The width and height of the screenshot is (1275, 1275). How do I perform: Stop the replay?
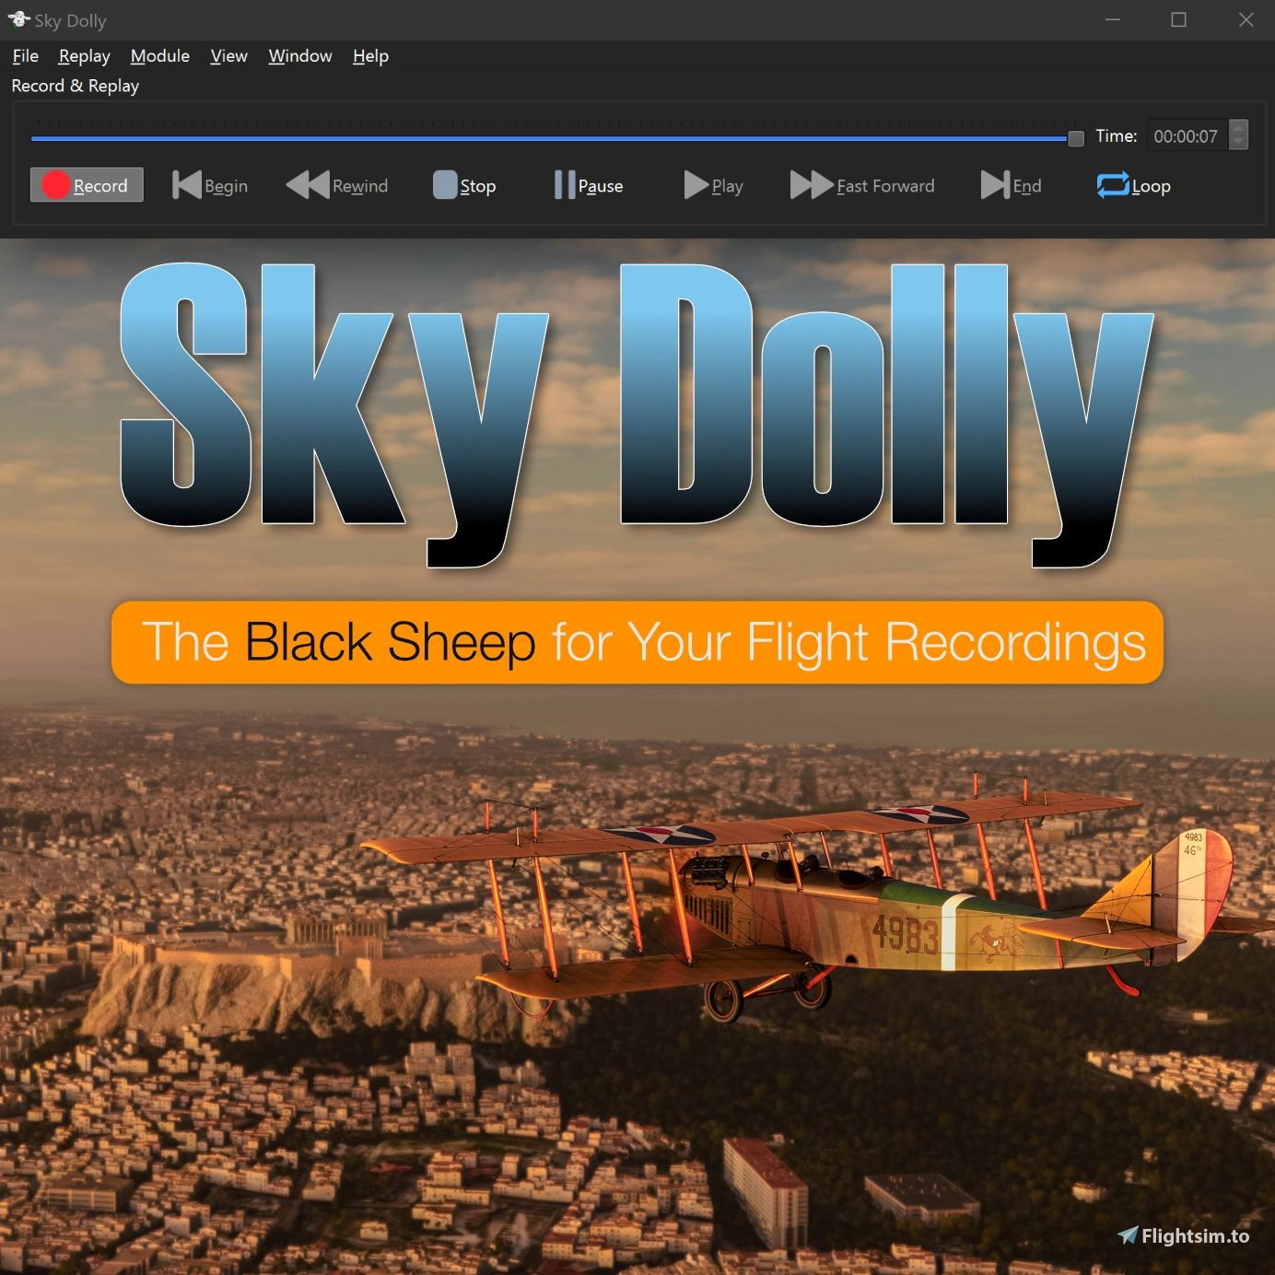[x=464, y=185]
